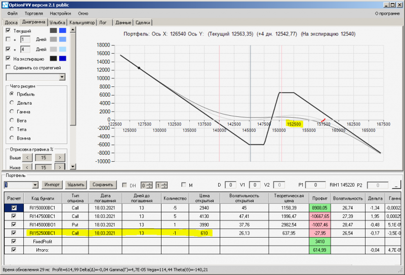
Task: Enable the M checkbox
Action: tap(184, 185)
